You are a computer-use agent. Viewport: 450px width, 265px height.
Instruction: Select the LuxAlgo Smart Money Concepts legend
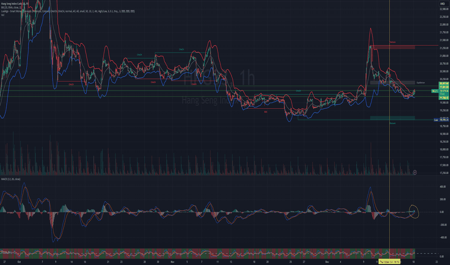tap(29, 11)
